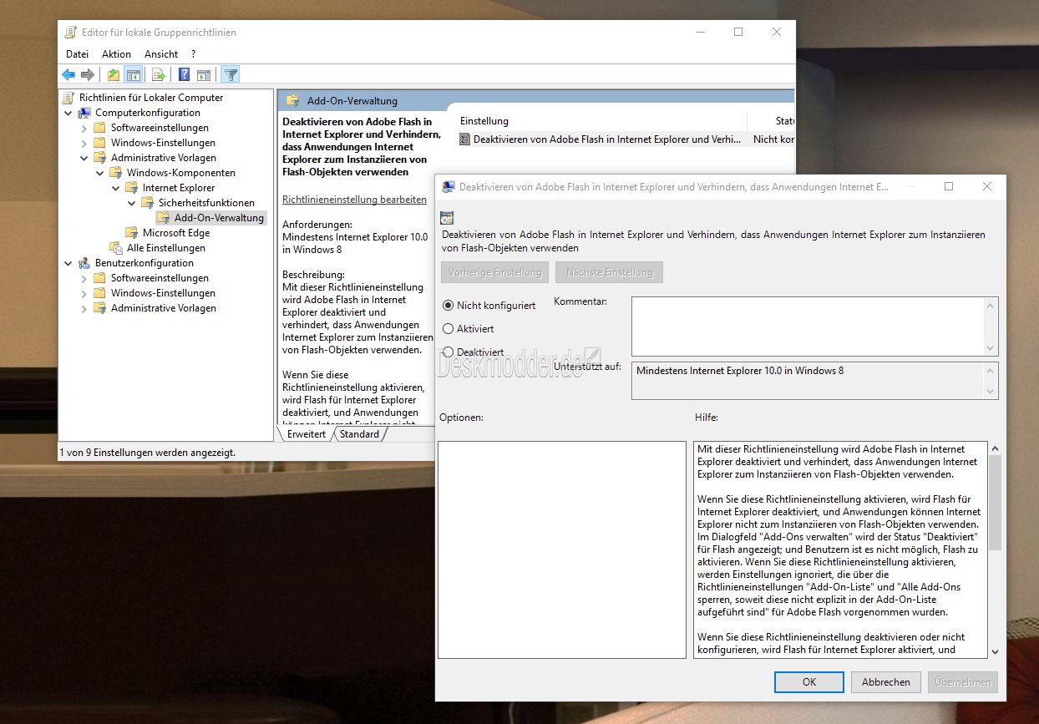The image size is (1039, 724).
Task: Click the Hilfe text scrollbar thumb
Action: [x=994, y=502]
